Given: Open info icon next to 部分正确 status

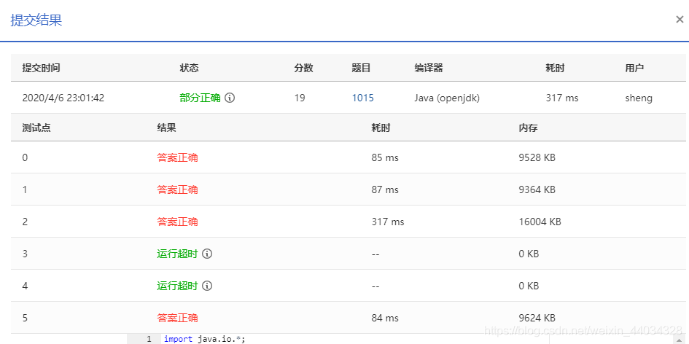Looking at the screenshot, I should 230,98.
